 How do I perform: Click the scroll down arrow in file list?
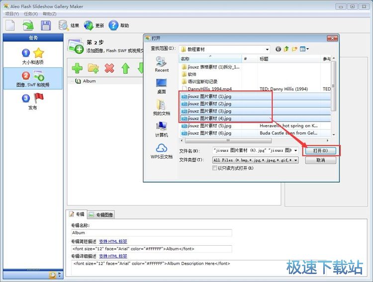pyautogui.click(x=334, y=134)
